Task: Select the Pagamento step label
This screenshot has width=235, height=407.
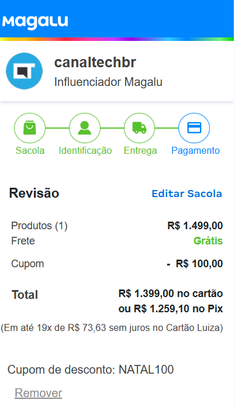Action: [x=196, y=150]
